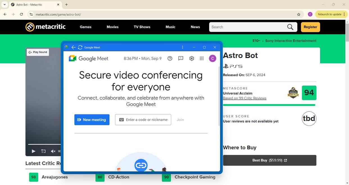Open the Chrome profile avatar

(310, 14)
